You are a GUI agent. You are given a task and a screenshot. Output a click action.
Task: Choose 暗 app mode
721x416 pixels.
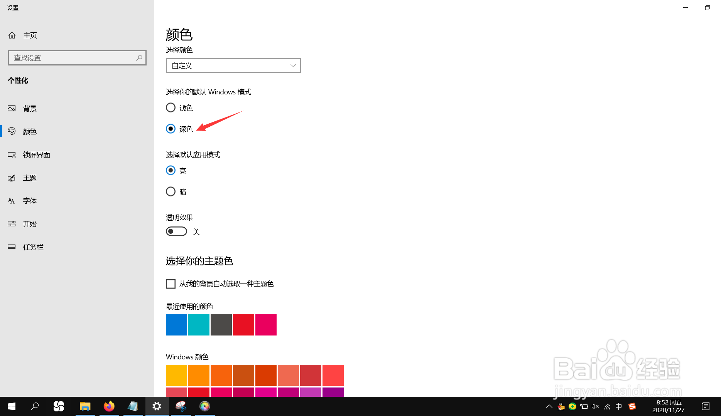[176, 192]
